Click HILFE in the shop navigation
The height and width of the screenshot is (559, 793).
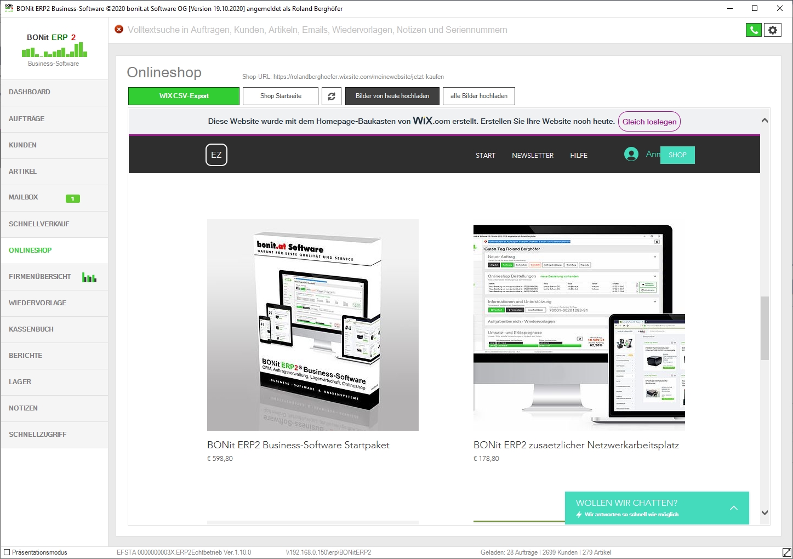pyautogui.click(x=579, y=156)
